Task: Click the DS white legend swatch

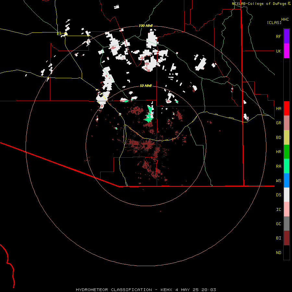Action: pos(286,195)
